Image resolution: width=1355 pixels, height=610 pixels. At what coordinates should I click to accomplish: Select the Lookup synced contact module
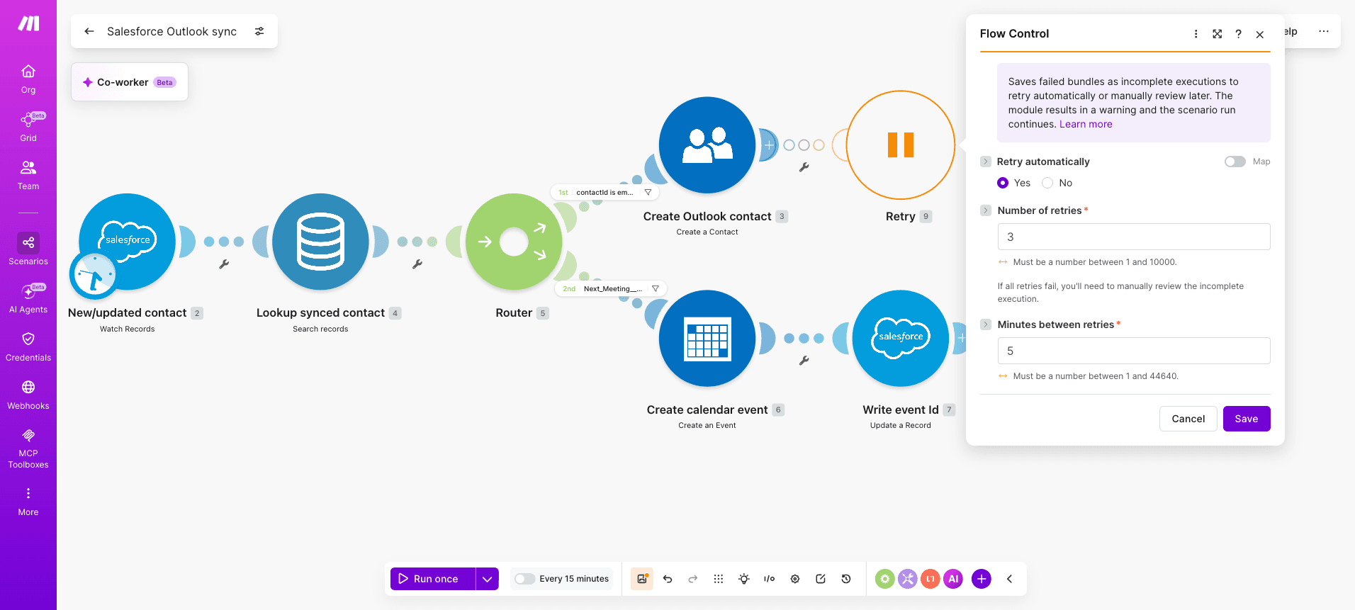tap(320, 242)
